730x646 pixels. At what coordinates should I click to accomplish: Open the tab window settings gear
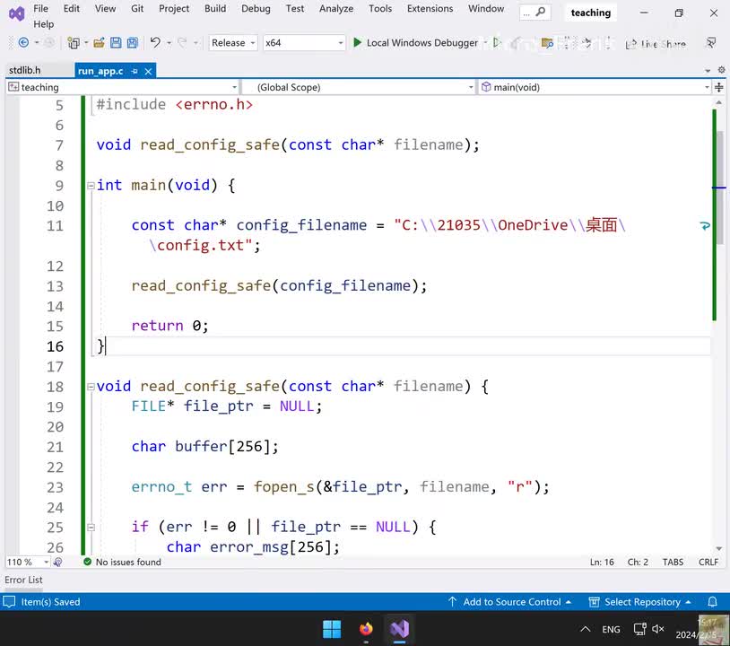tap(721, 70)
